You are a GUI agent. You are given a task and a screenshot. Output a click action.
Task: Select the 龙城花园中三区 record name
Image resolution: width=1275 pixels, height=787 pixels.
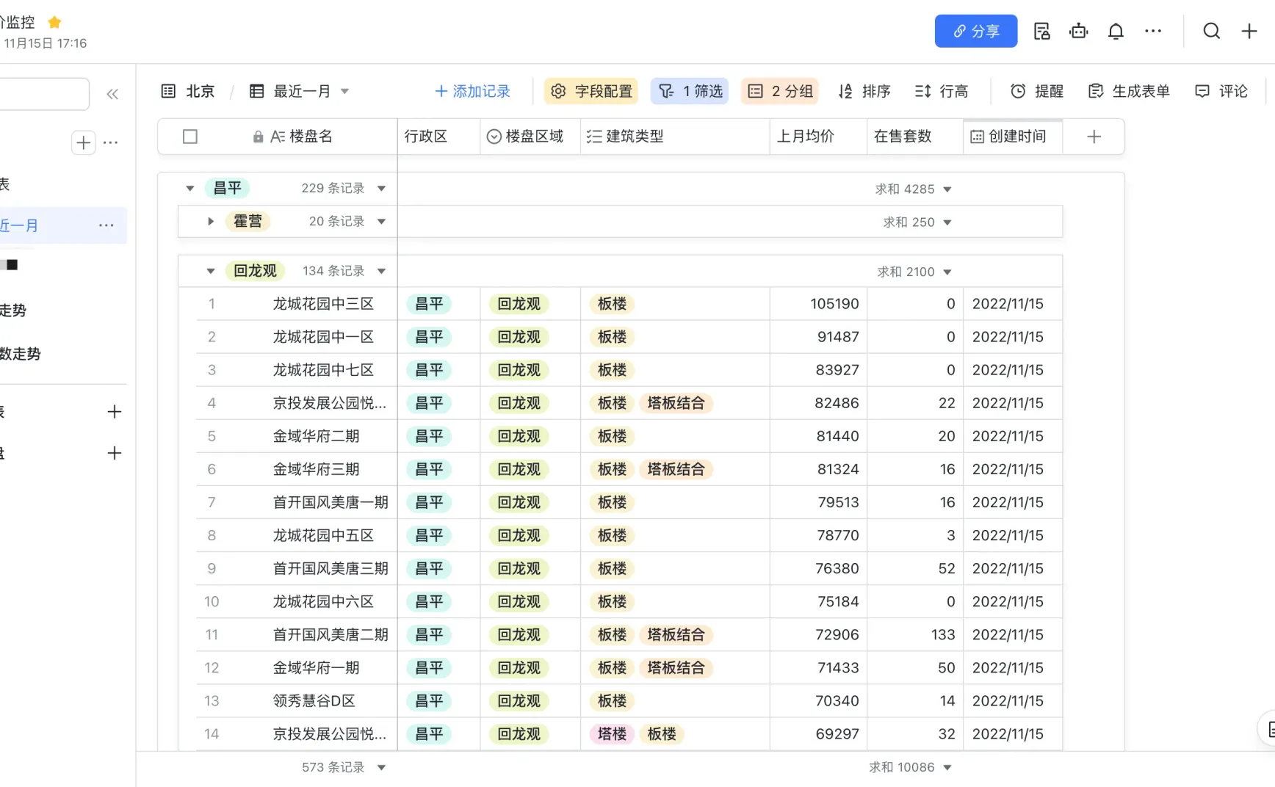[323, 304]
